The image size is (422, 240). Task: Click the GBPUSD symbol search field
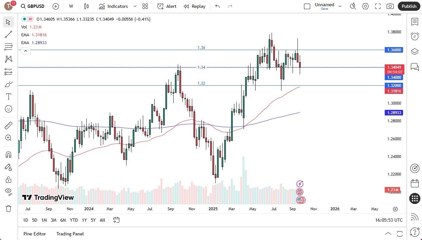pyautogui.click(x=32, y=6)
